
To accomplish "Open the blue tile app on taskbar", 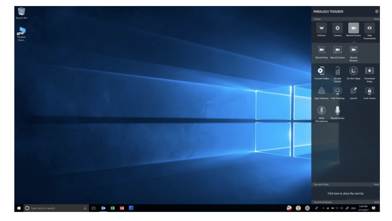I will coord(131,208).
